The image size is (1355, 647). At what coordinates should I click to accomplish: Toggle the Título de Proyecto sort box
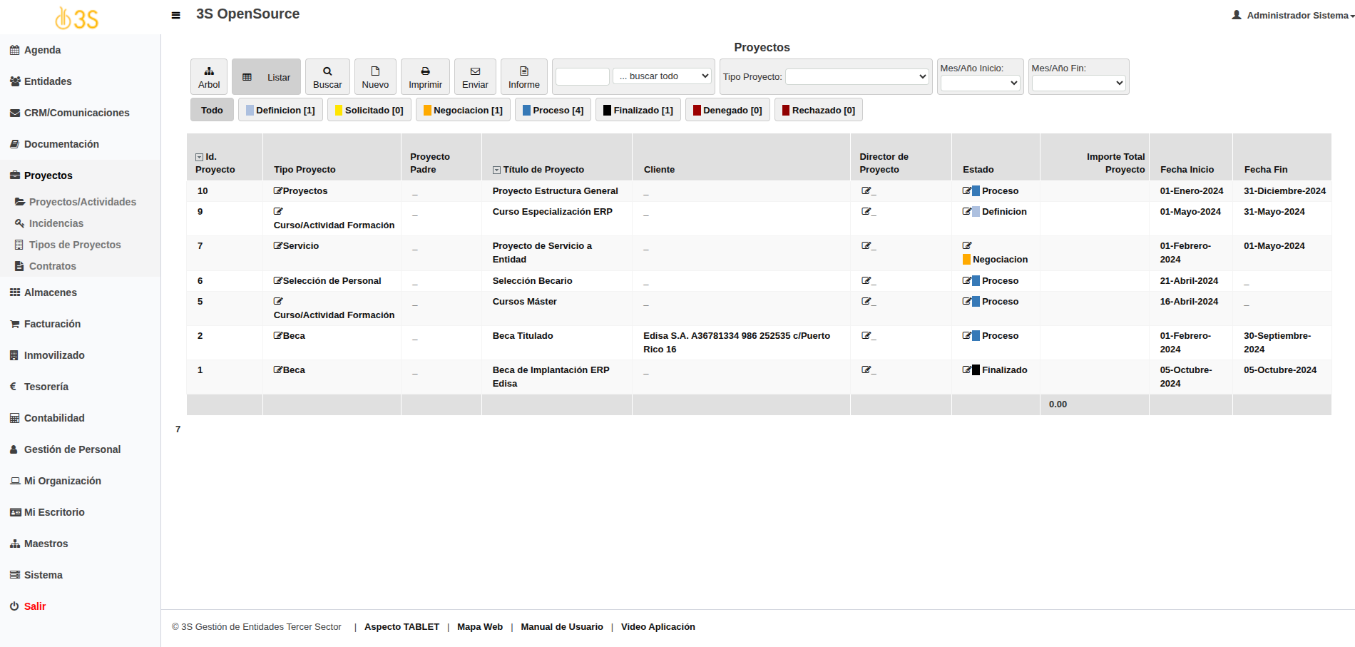(496, 170)
